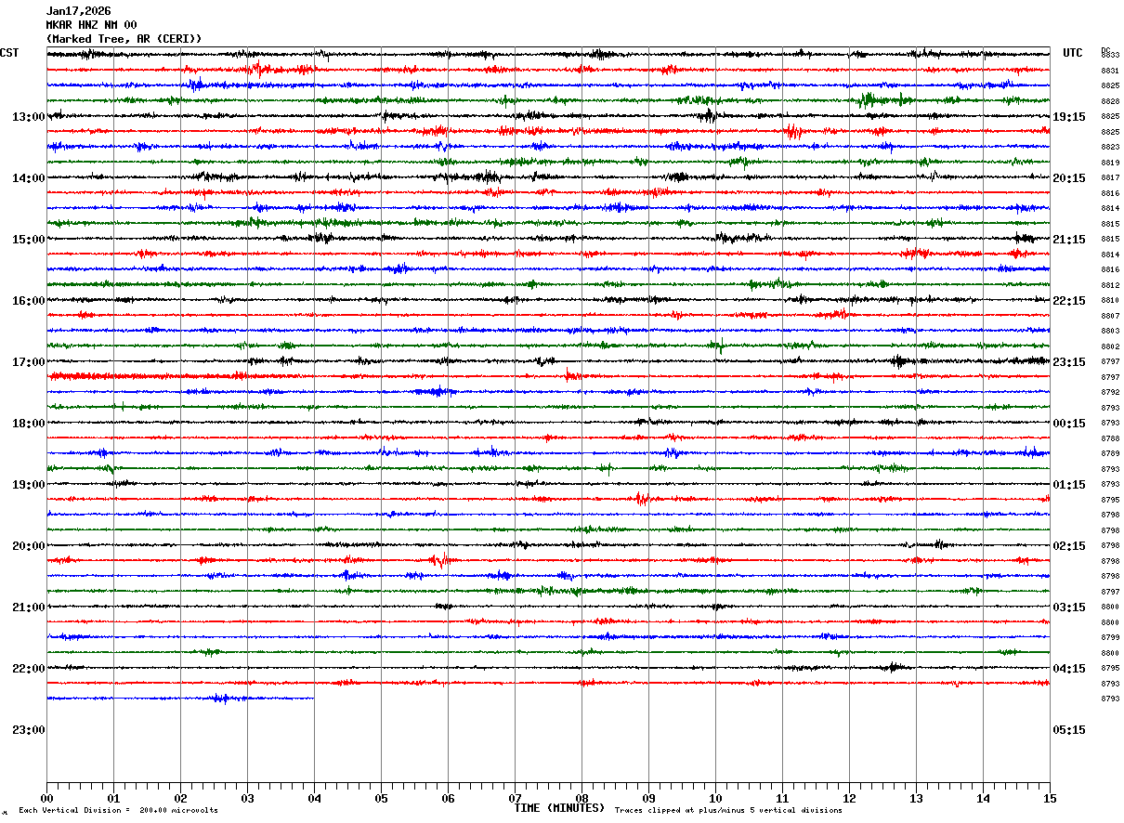Screen dimensions: 1124x823
Task: Click the DC offset value '8833'
Action: 1110,56
